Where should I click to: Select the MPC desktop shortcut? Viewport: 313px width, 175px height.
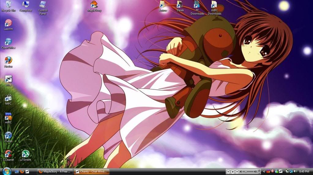(8, 100)
